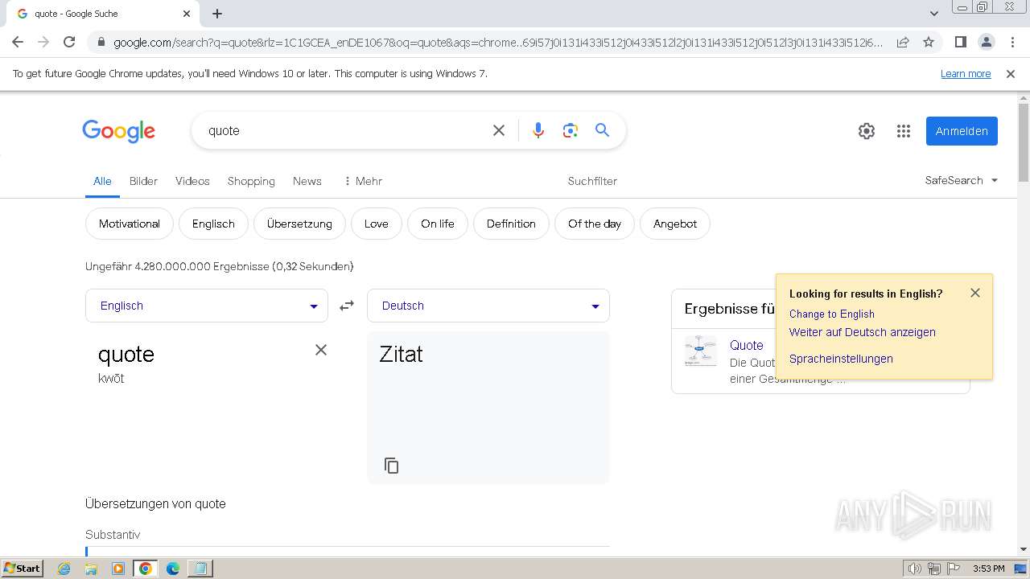Select the Motivational filter chip
The height and width of the screenshot is (579, 1030).
coord(130,224)
